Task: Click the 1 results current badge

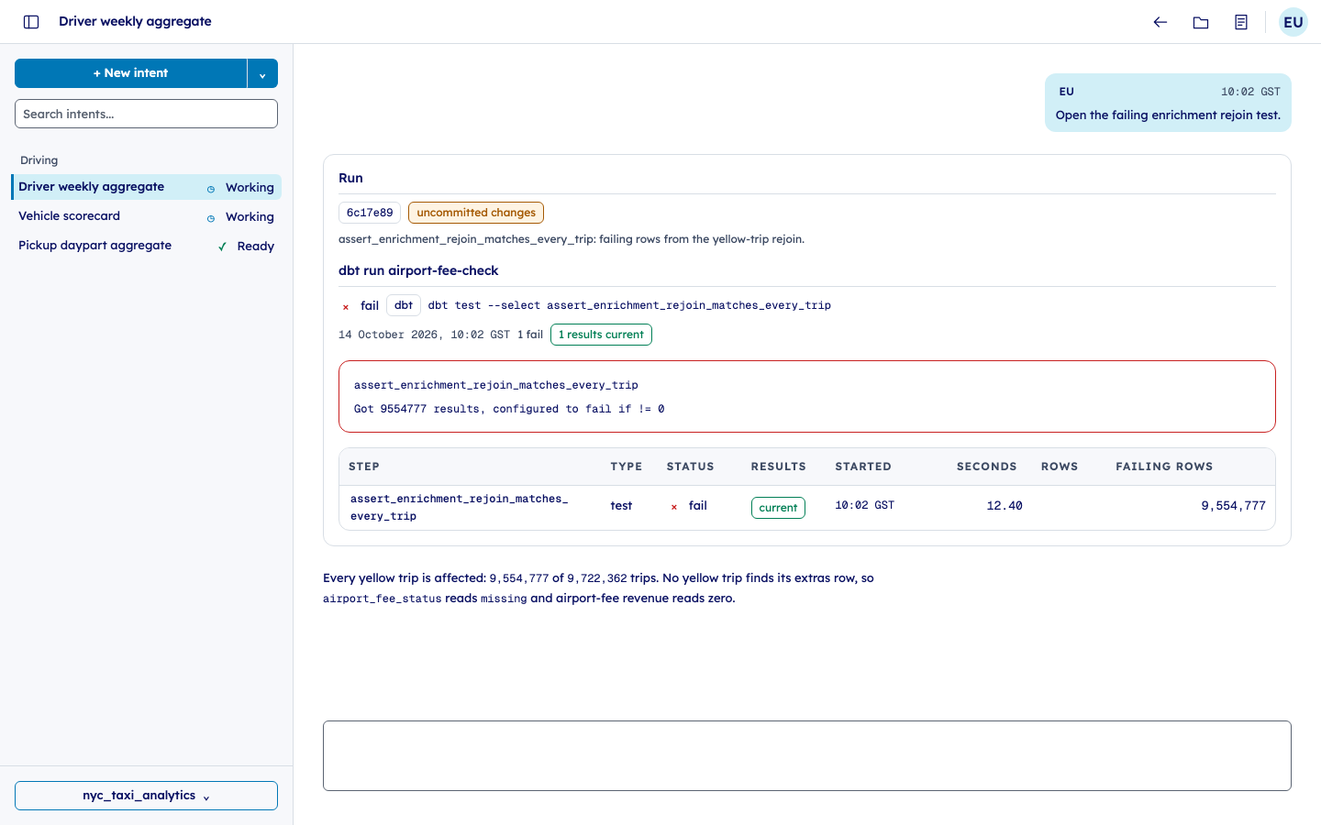Action: click(x=601, y=335)
